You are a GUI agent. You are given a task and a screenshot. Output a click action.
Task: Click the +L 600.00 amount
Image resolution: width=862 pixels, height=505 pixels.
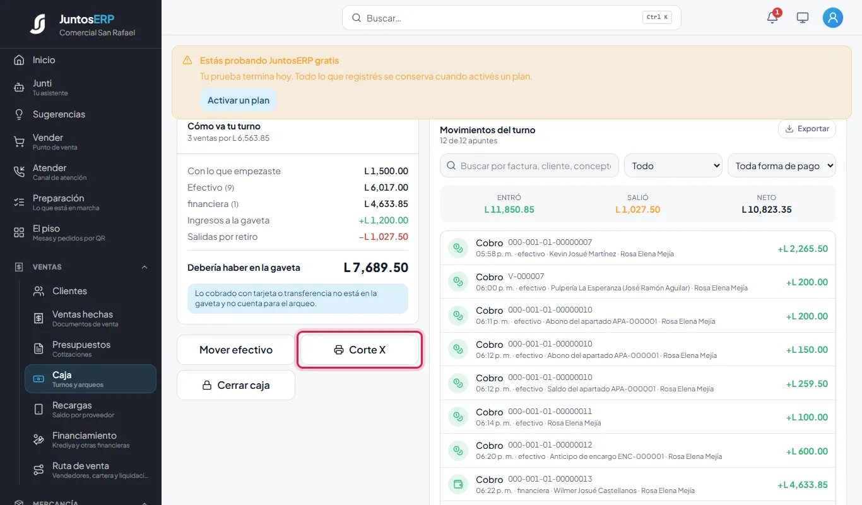point(806,451)
